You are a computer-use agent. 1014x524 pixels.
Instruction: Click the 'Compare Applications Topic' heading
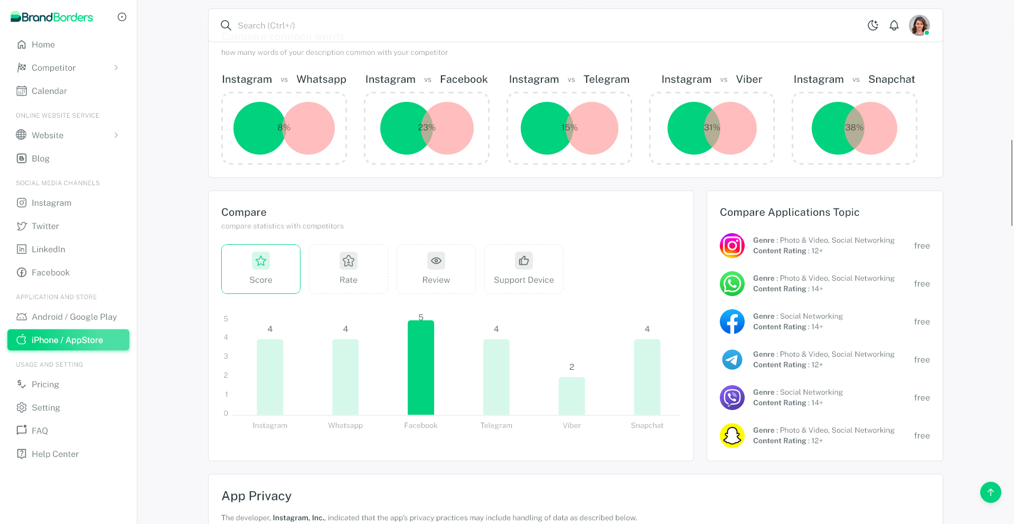[790, 212]
